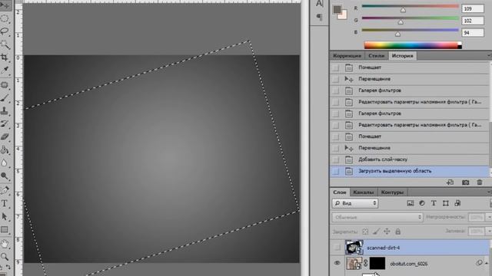
Task: Toggle filter for adjustment layers
Action: pyautogui.click(x=422, y=203)
